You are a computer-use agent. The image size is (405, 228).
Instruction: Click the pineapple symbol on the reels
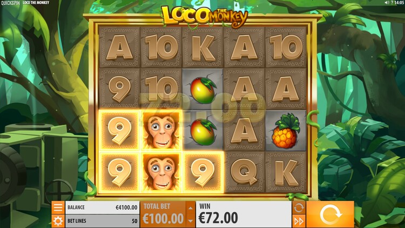point(286,131)
